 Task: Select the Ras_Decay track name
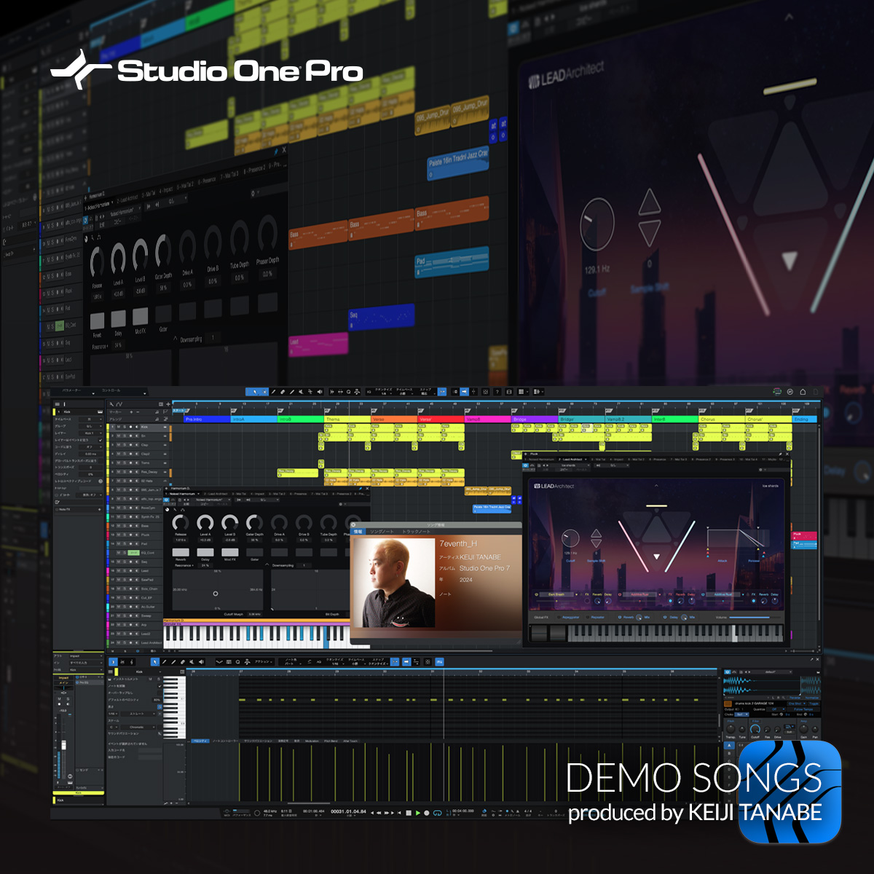click(x=149, y=472)
